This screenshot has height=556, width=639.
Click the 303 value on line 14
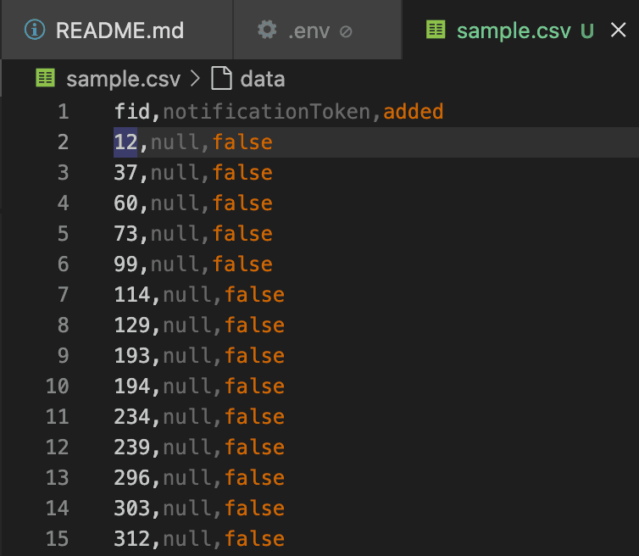click(x=132, y=509)
